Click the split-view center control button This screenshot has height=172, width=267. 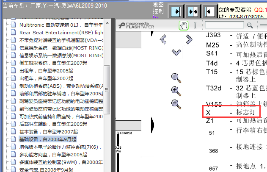coord(193,11)
